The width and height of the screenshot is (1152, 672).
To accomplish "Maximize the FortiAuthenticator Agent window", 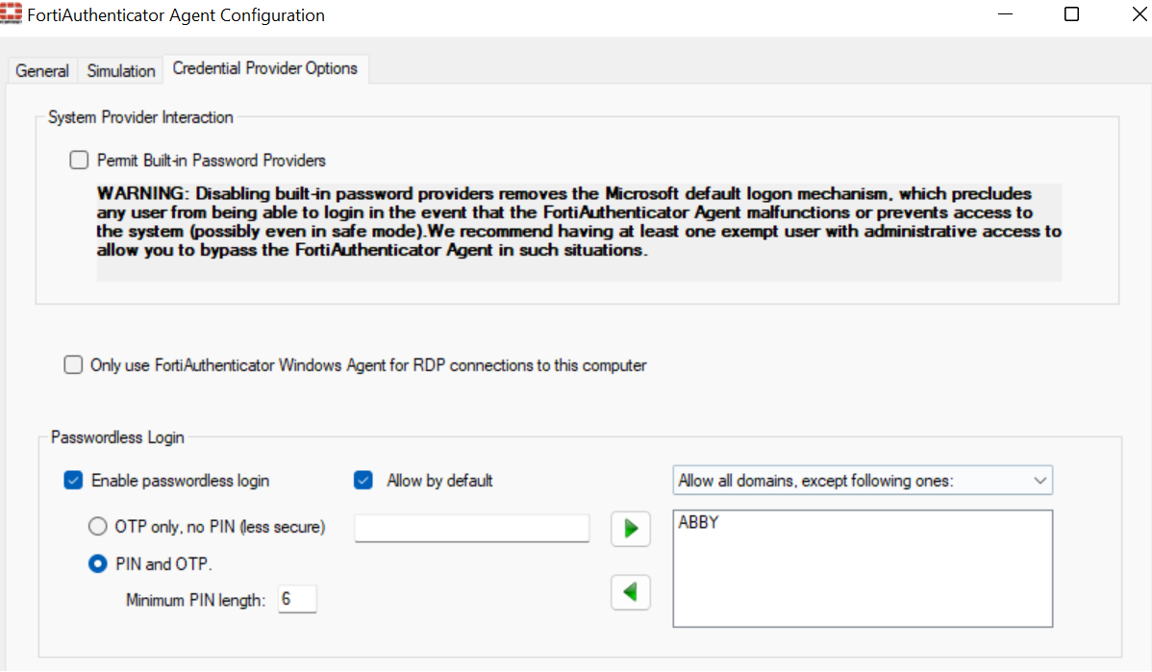I will coord(1070,14).
